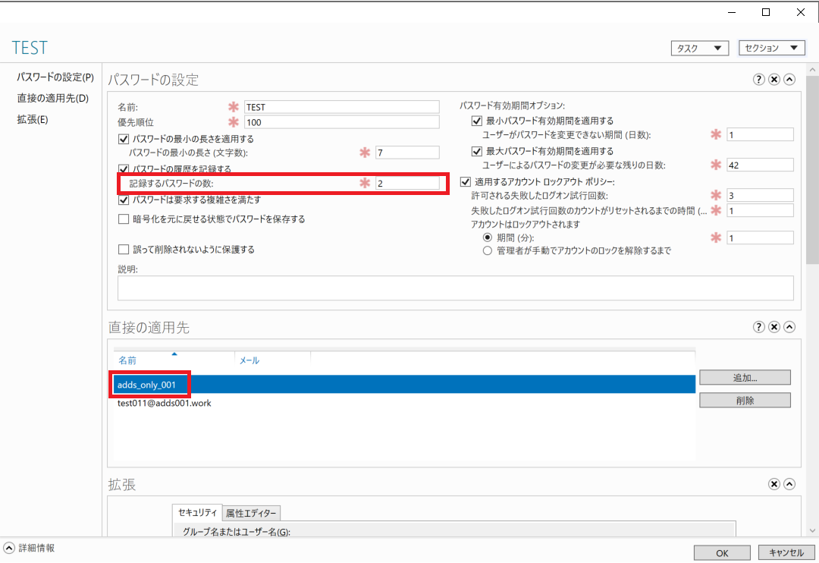This screenshot has height=563, width=819.
Task: Toggle パスワードの最小の長さを適用する checkbox
Action: pyautogui.click(x=124, y=139)
